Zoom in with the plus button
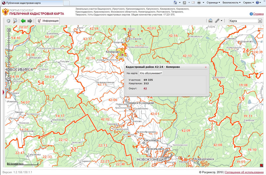This screenshot has height=175, width=266. point(9,30)
